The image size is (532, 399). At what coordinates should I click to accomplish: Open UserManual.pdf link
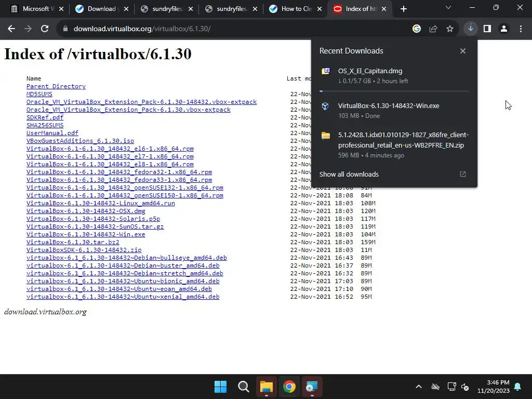(52, 133)
